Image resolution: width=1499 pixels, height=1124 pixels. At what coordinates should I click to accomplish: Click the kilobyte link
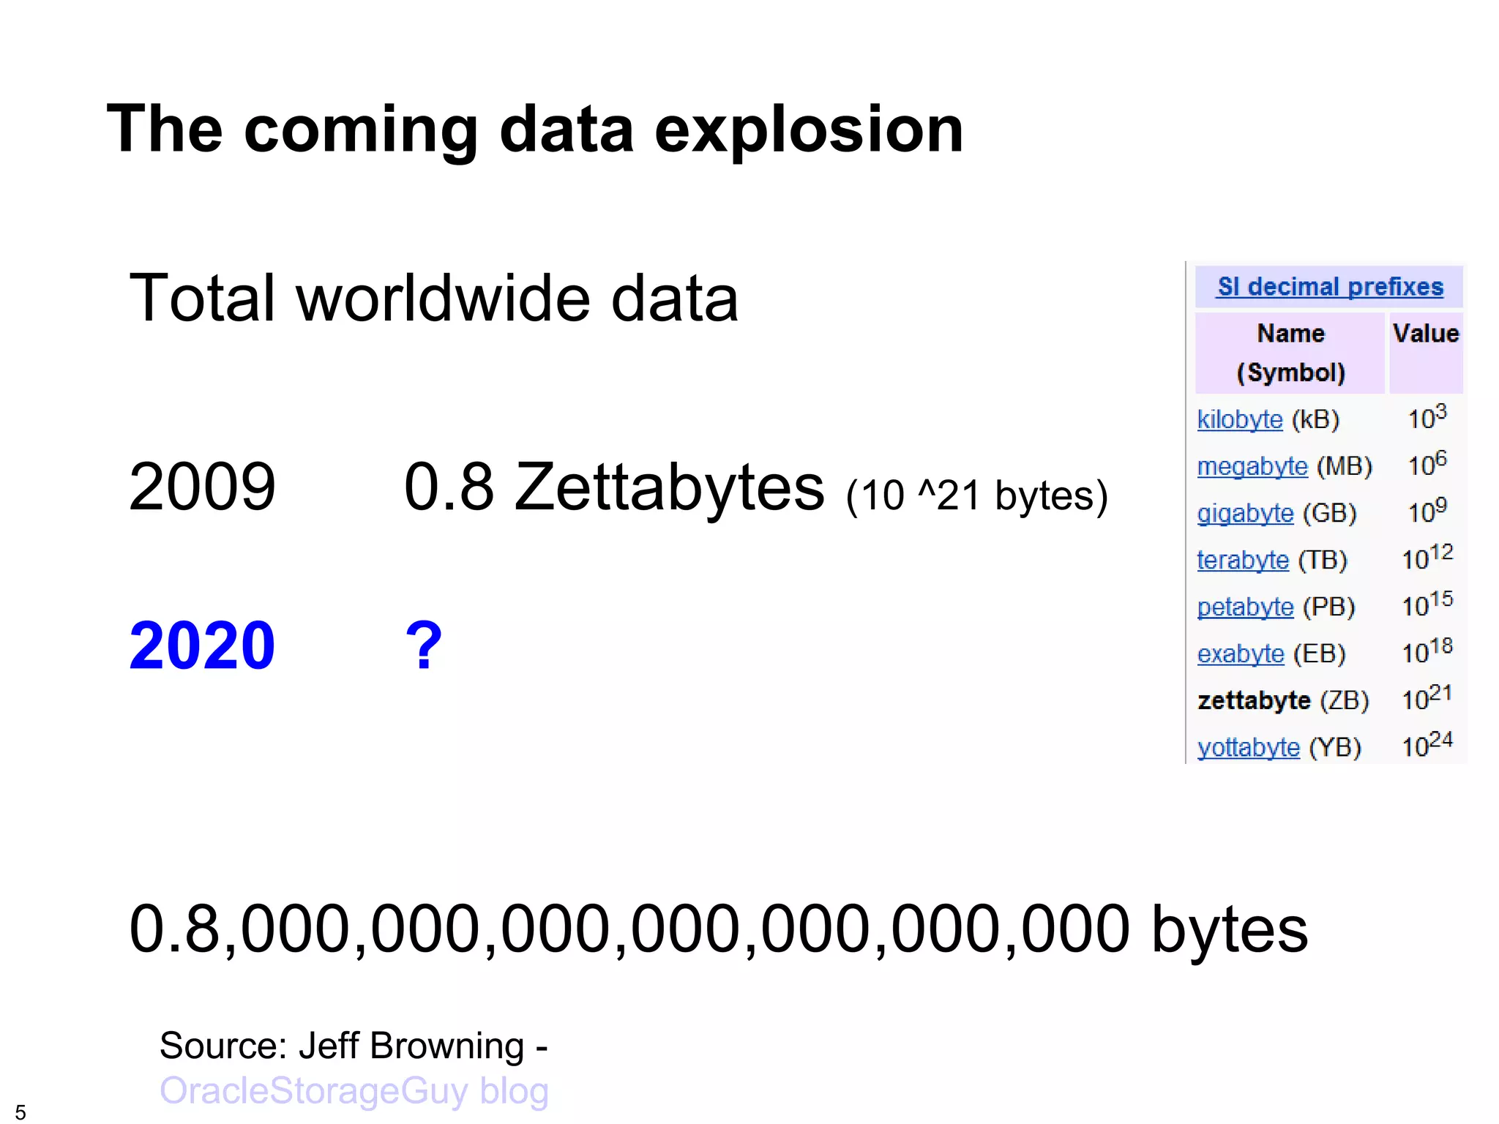tap(1240, 419)
